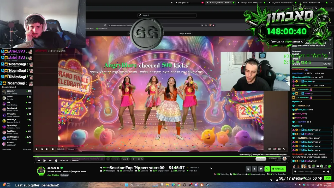
Task: Open Prodigyddk channel in sidebar
Action: pyautogui.click(x=17, y=109)
